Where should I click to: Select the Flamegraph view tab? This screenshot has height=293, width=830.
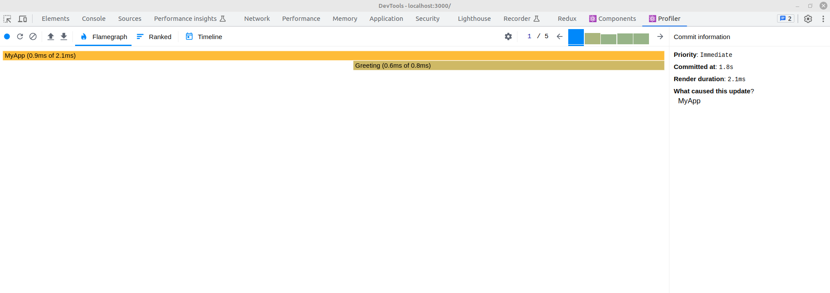click(x=104, y=37)
